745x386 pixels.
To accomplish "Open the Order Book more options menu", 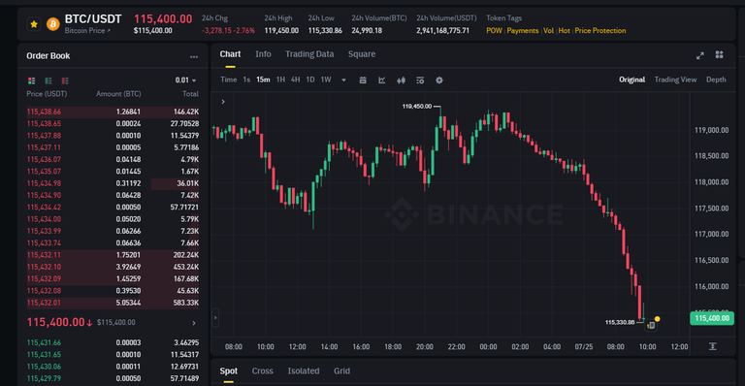I will coord(194,56).
